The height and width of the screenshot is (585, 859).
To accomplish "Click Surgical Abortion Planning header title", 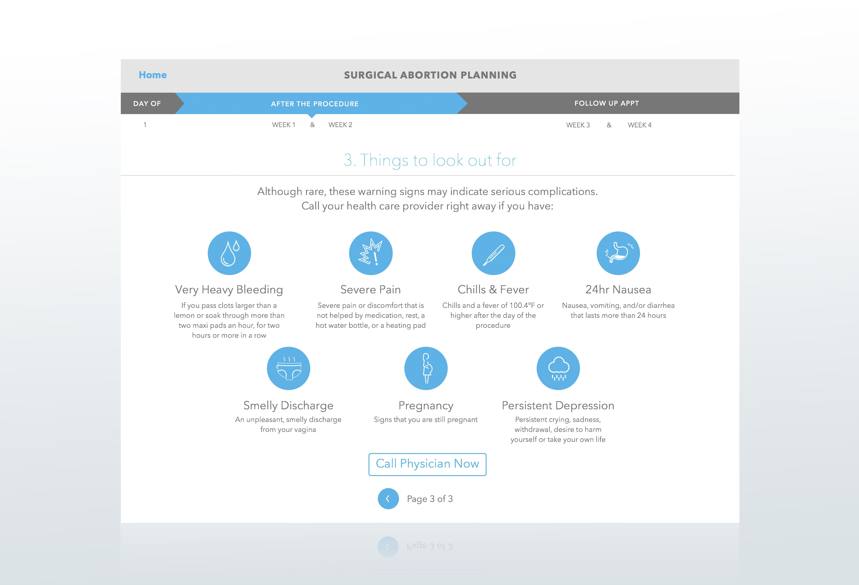I will click(x=430, y=75).
